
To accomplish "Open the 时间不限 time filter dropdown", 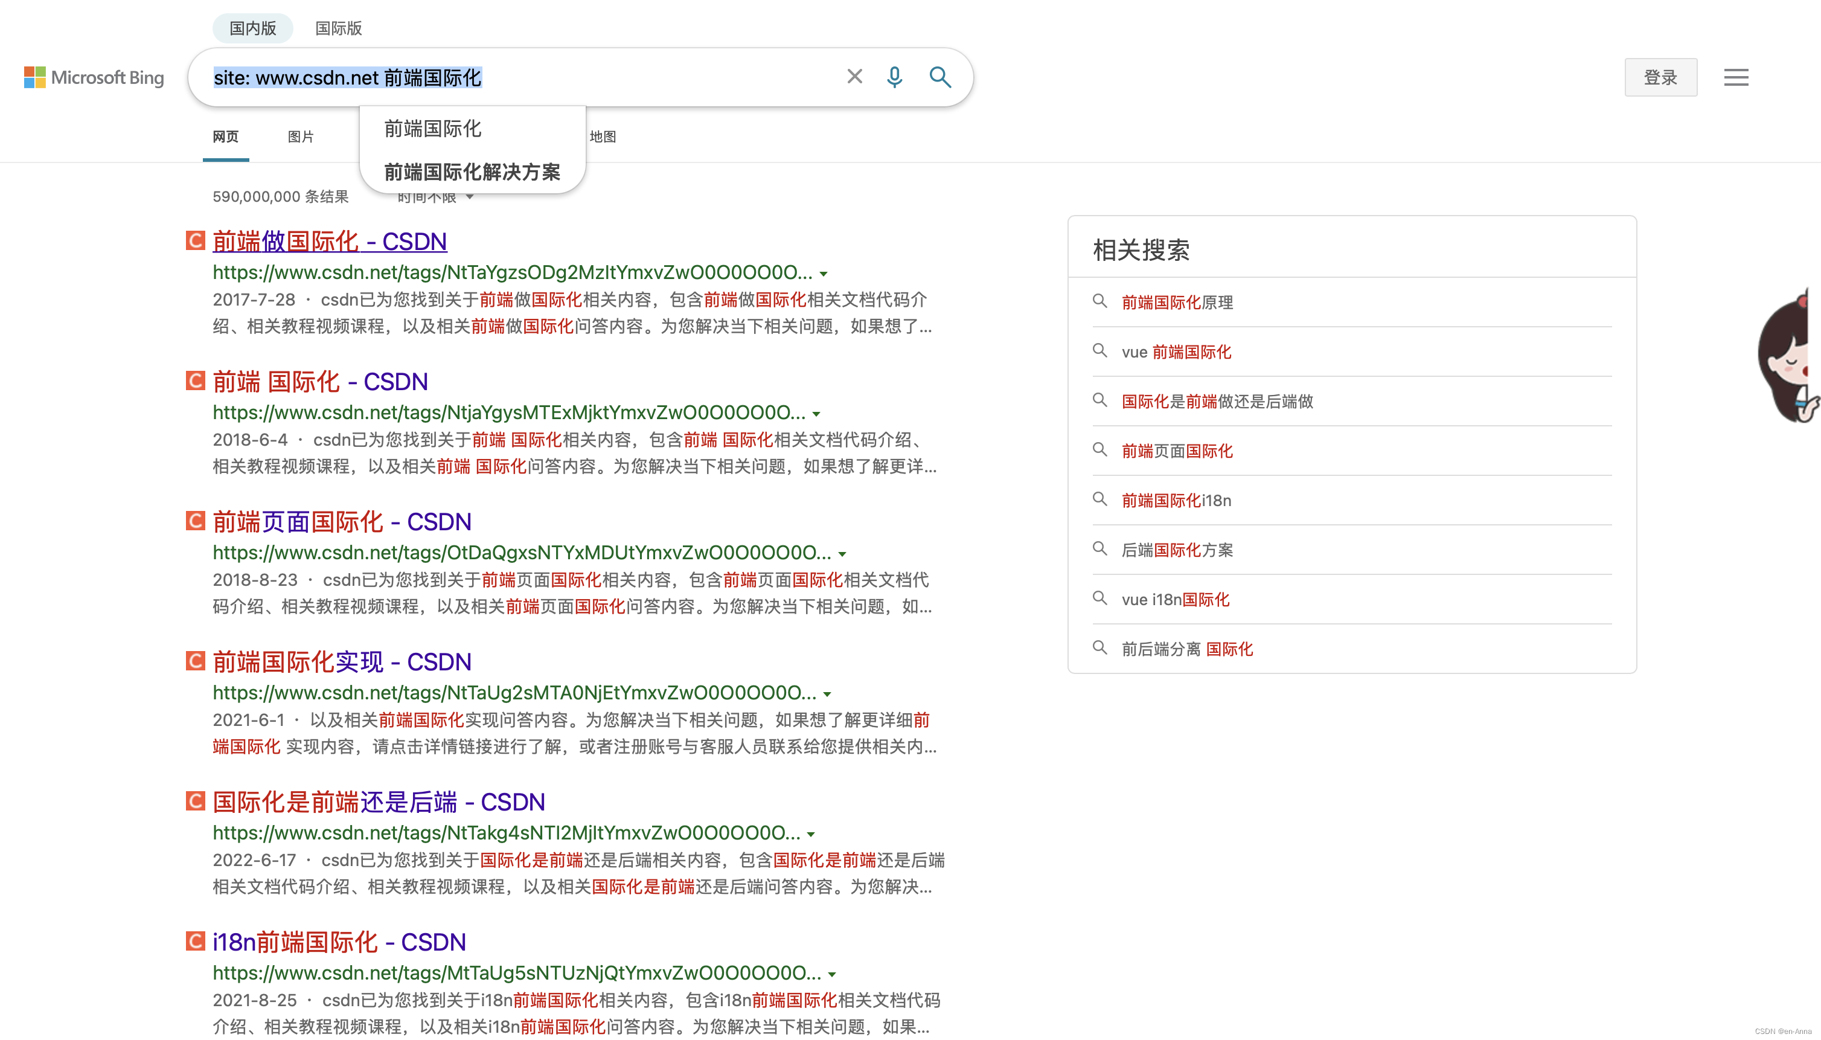I will (435, 197).
